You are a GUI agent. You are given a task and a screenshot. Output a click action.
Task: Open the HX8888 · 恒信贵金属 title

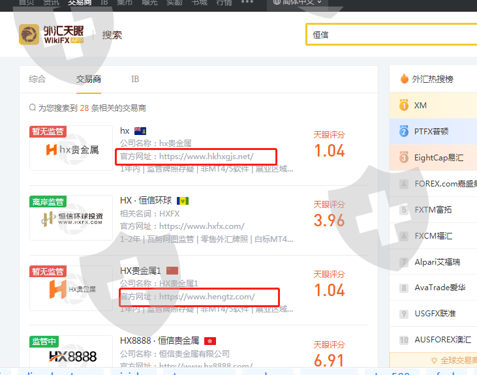(x=160, y=340)
